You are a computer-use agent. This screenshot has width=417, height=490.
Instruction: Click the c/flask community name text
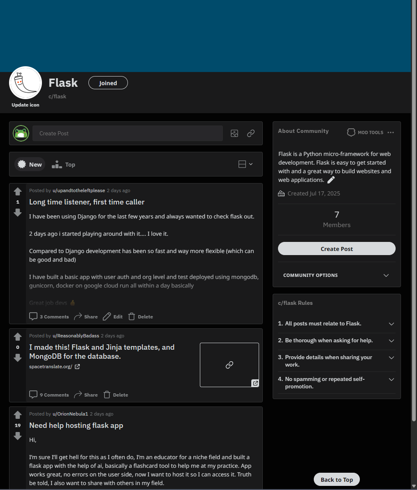[57, 97]
